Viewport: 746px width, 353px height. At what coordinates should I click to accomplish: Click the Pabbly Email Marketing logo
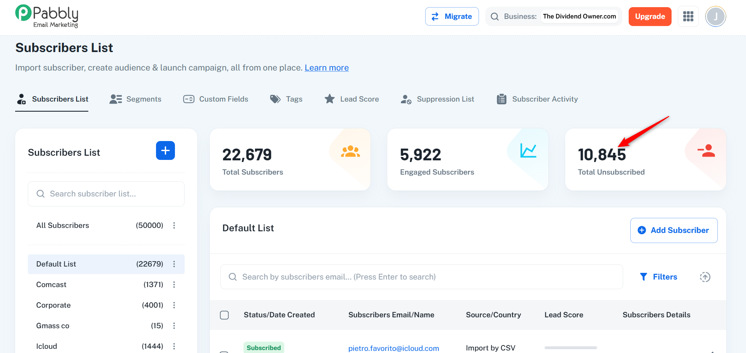click(47, 16)
